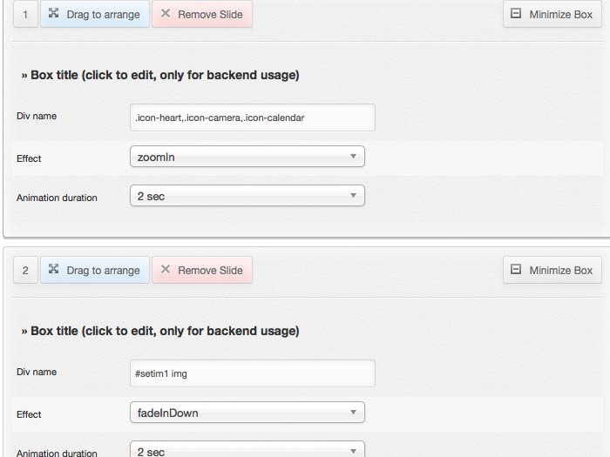Click minimize icon on slide 1 box
610x457 pixels.
(x=516, y=14)
